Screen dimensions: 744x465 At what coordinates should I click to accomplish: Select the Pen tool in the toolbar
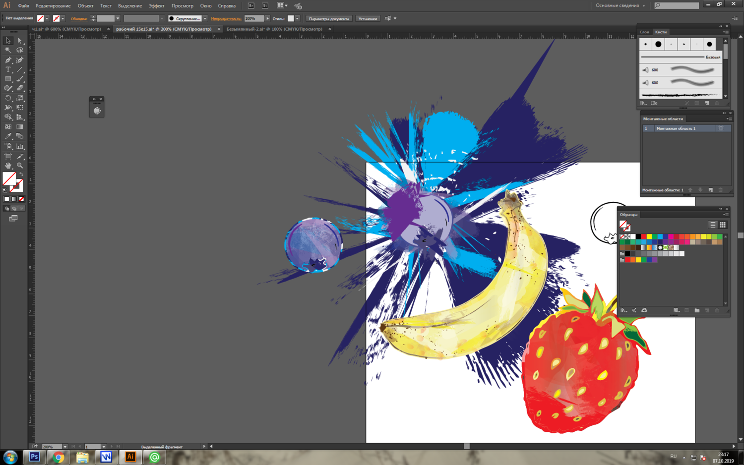click(x=8, y=60)
